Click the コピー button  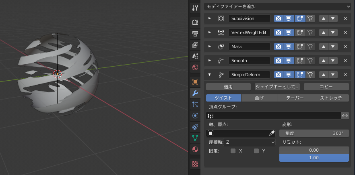[326, 87]
